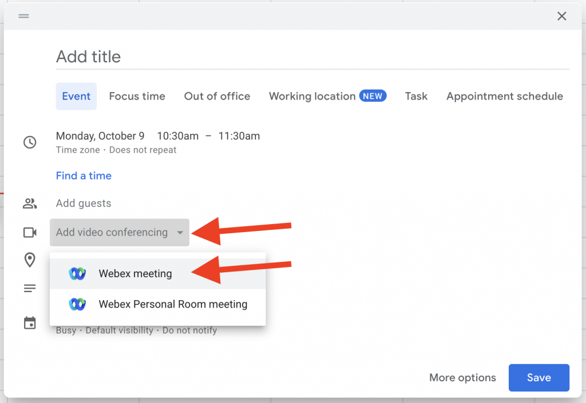
Task: Click the Webex logo beside Webex meeting
Action: click(x=77, y=273)
